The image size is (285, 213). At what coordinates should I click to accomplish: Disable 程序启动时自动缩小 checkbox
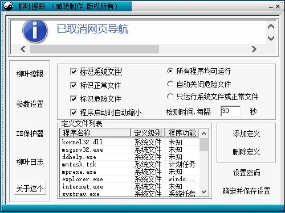[x=74, y=112]
